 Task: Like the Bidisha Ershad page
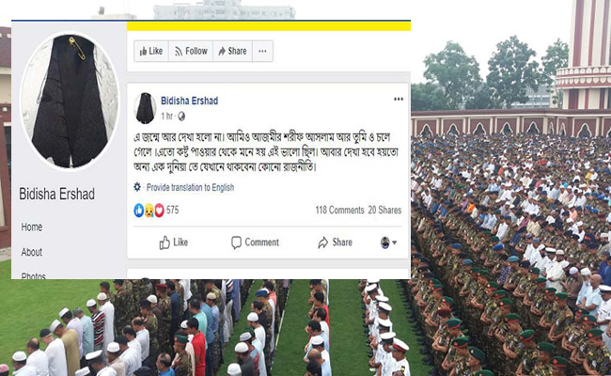click(151, 51)
